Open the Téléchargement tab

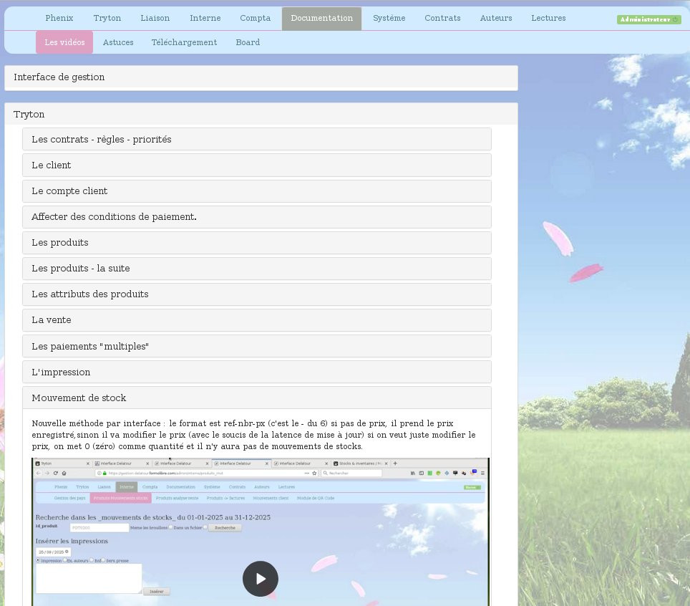184,42
